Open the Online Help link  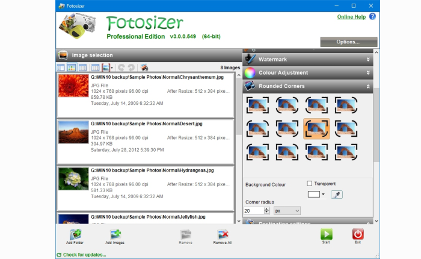click(351, 17)
